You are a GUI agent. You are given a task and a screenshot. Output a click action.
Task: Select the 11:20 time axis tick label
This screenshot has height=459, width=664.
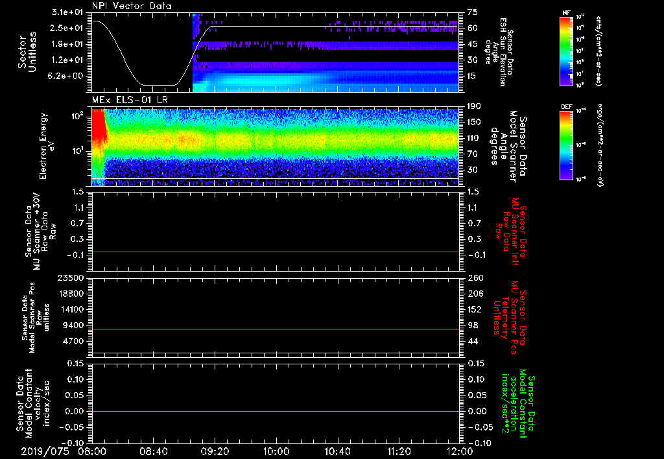[398, 451]
